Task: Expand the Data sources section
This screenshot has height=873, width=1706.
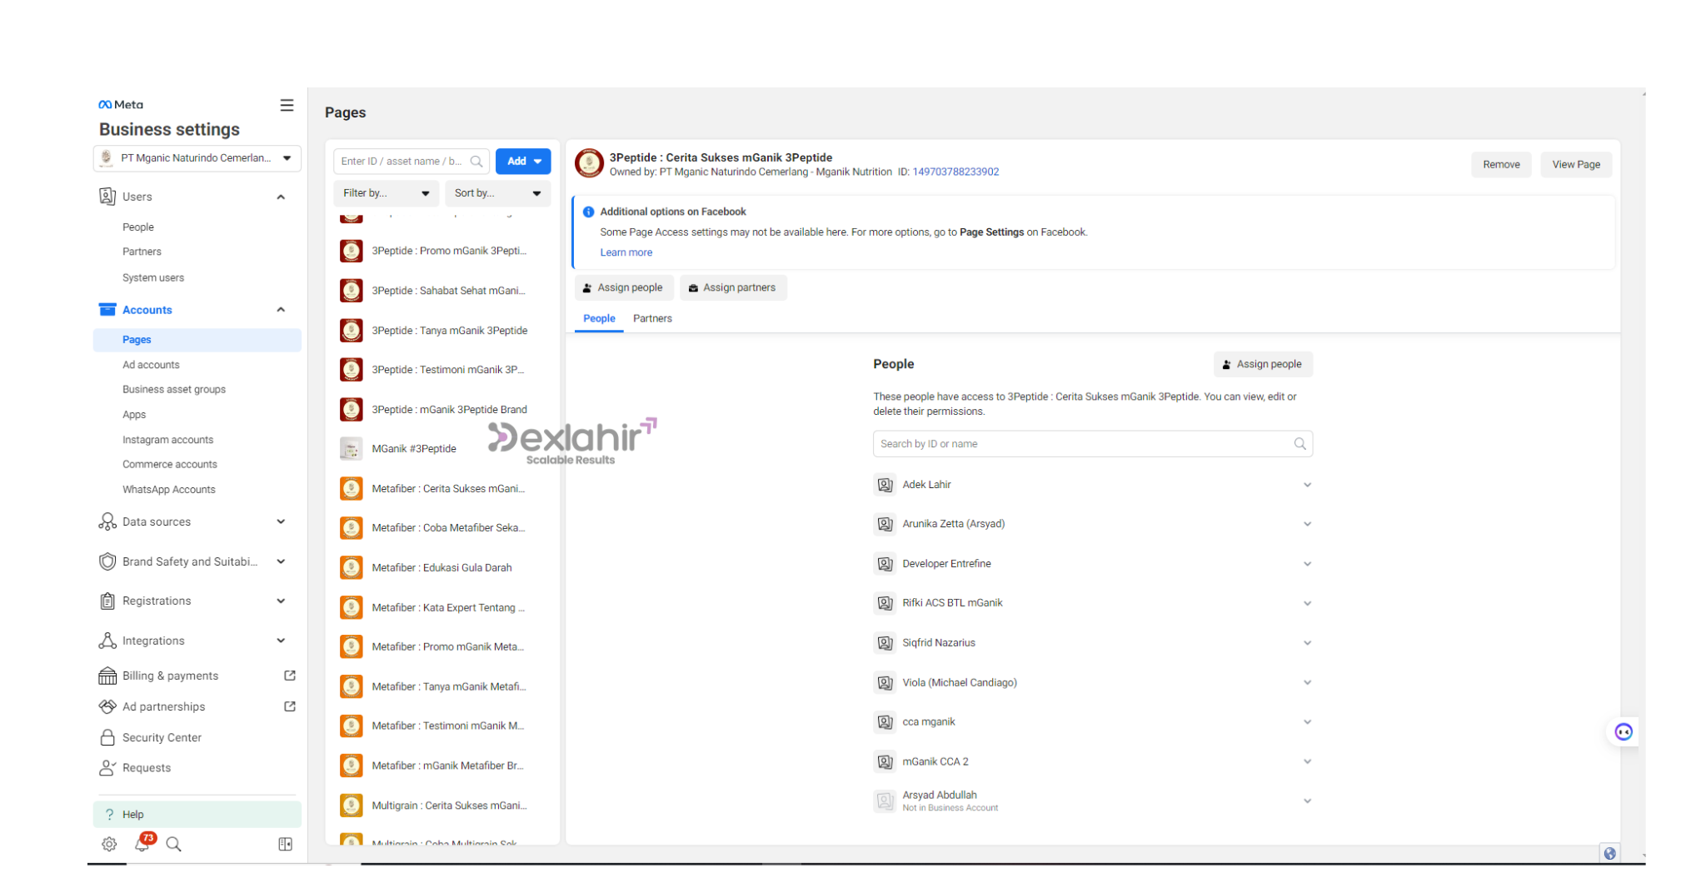Action: coord(281,521)
